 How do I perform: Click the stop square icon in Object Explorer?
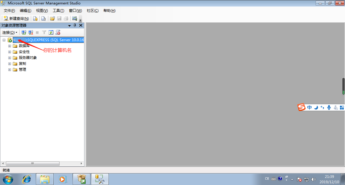(37, 33)
